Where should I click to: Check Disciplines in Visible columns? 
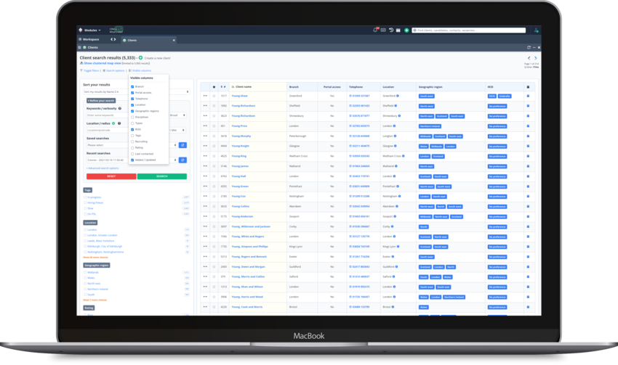132,118
